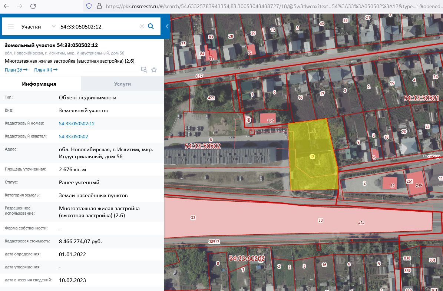Click the zoom-to-object icon beside the star
Screen dimensions: 443x291
(144, 70)
